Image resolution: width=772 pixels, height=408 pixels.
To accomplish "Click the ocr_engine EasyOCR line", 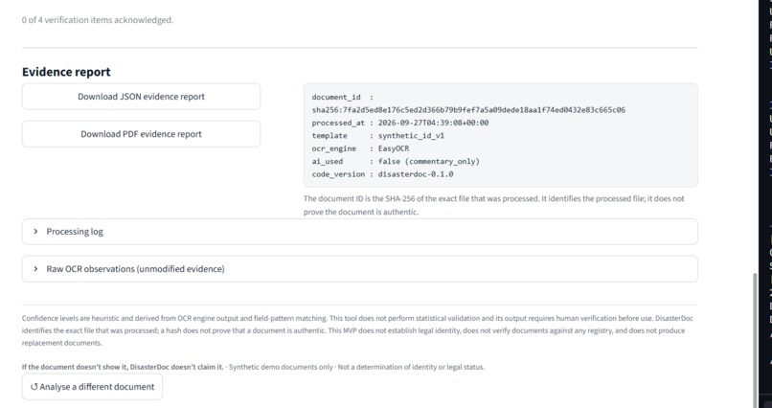I will [x=360, y=148].
